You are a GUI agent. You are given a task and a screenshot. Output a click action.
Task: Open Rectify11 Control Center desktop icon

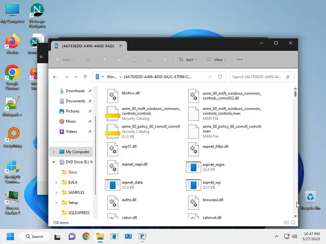point(12,172)
